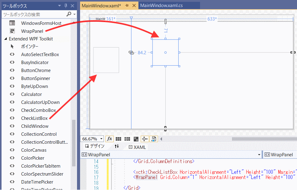Select the CheckListBox in the designer

[106, 60]
